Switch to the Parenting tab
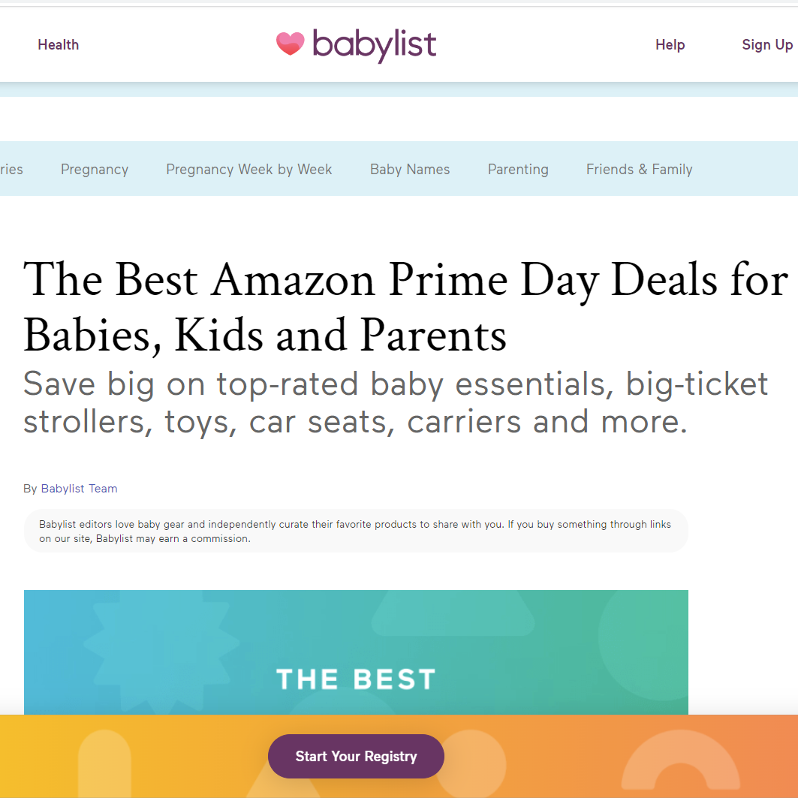 tap(518, 170)
